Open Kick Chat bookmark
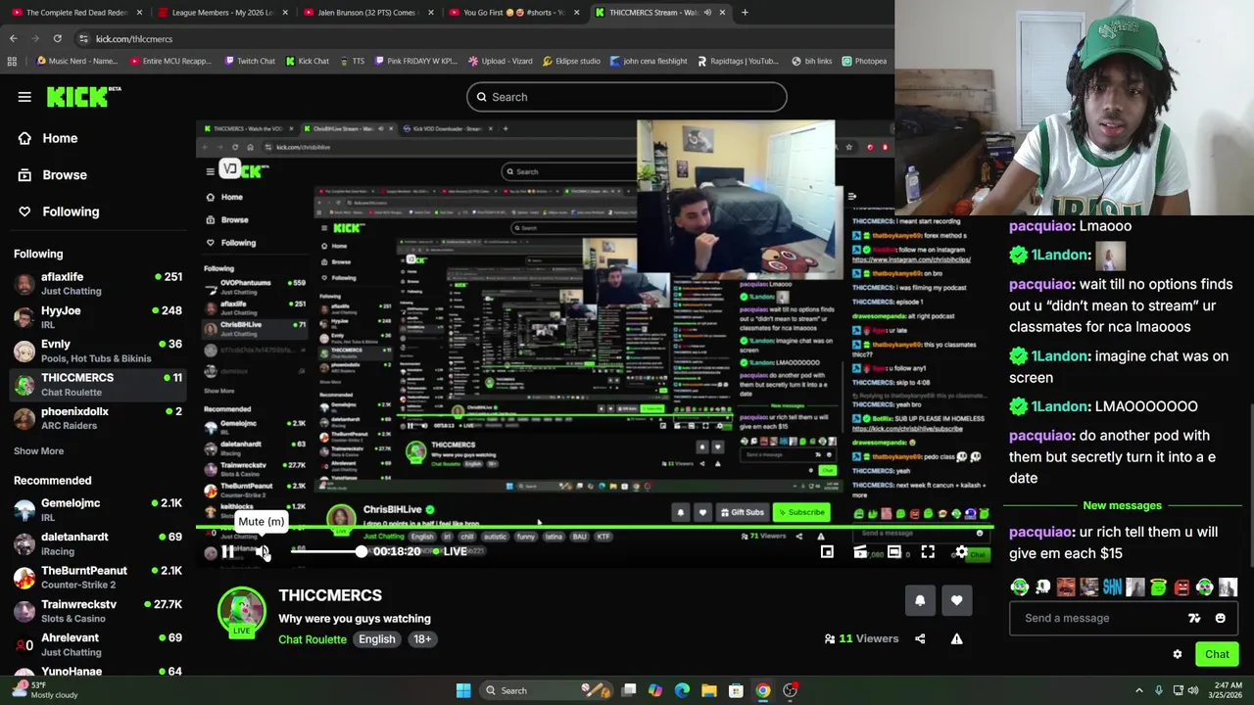This screenshot has width=1254, height=705. tap(307, 61)
